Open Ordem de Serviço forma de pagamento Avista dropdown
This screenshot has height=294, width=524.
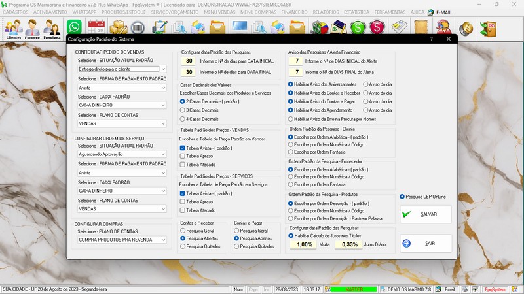[x=163, y=173]
